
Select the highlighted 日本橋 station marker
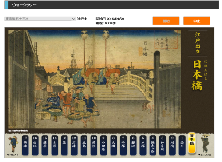coord(192,143)
